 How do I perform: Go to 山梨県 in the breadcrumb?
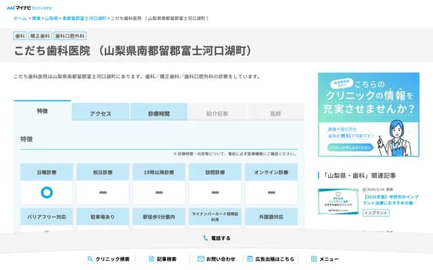click(x=52, y=19)
